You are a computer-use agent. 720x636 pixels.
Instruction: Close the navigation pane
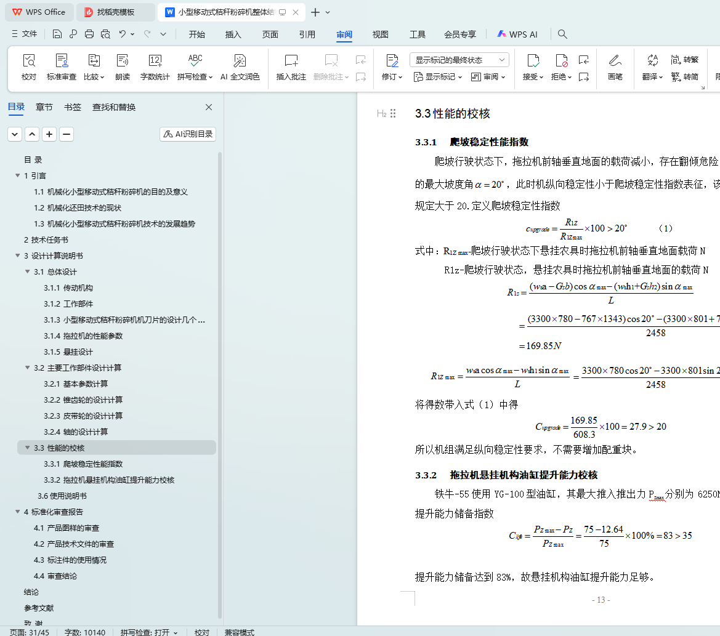tap(208, 107)
